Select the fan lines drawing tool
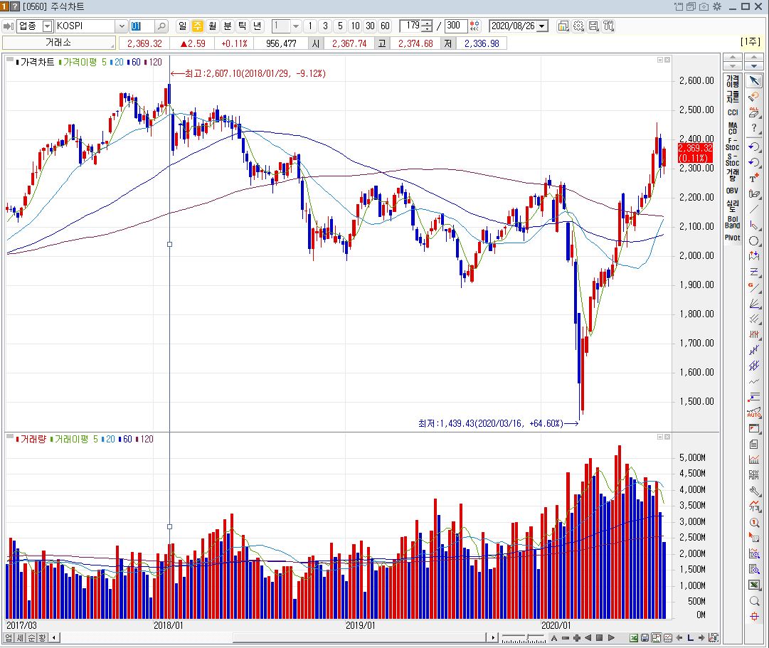The image size is (769, 648). point(754,304)
